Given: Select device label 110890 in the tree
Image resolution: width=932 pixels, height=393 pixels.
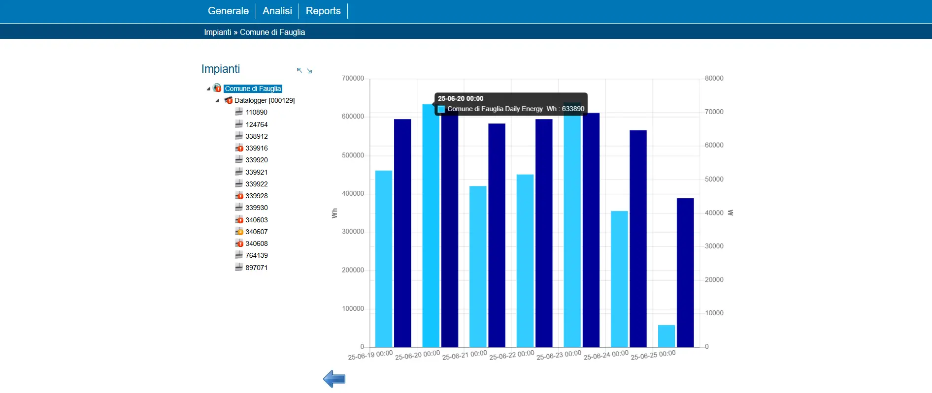Looking at the screenshot, I should 257,112.
